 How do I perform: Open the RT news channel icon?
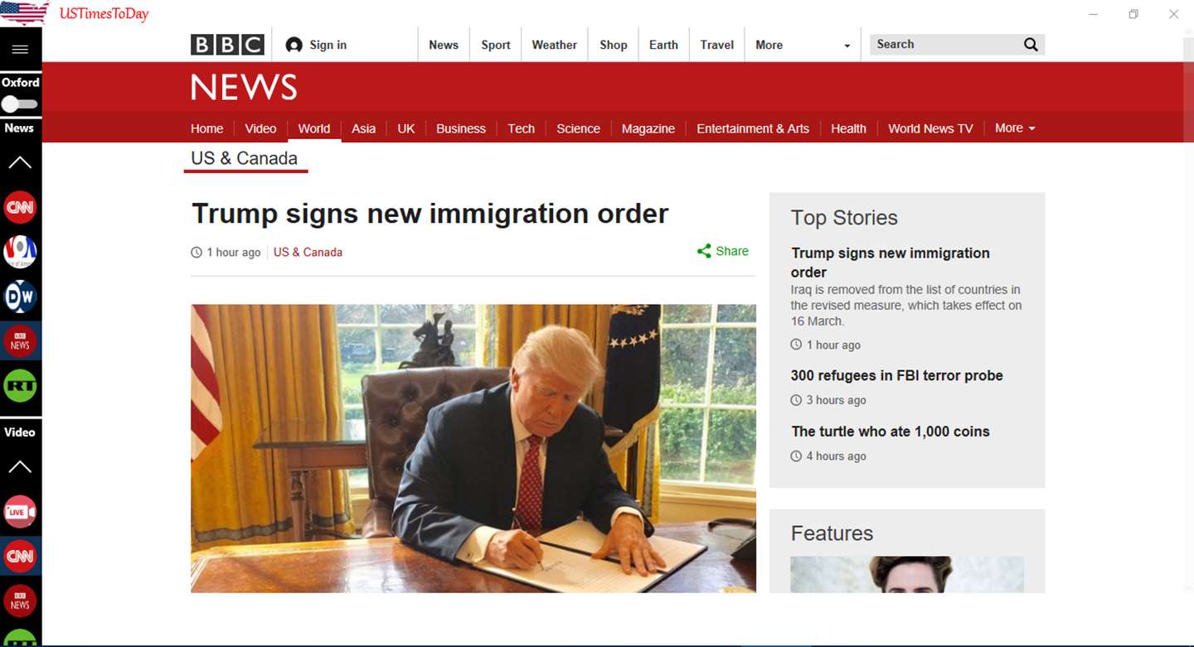pos(20,386)
